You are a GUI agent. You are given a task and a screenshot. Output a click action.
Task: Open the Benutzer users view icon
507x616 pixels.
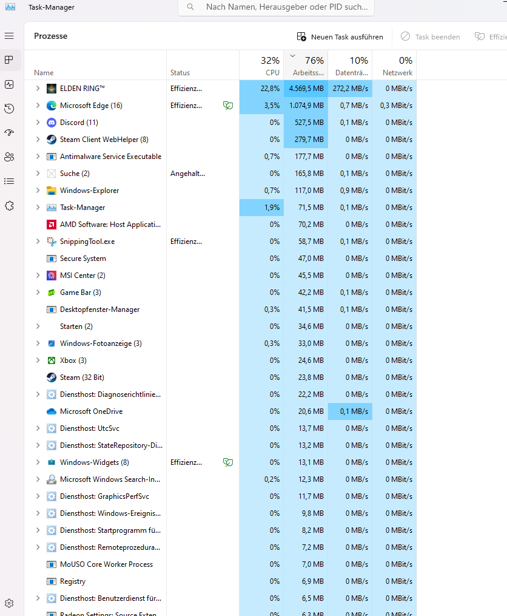tap(9, 157)
